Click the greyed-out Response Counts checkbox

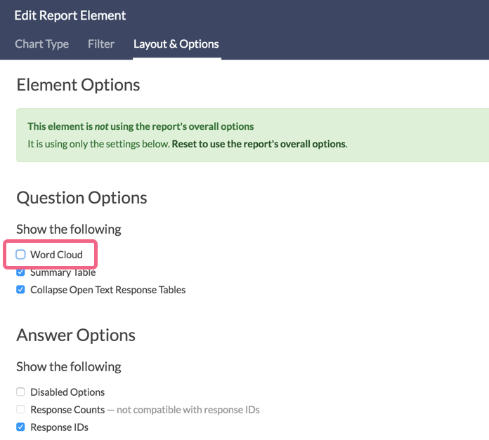tap(21, 409)
